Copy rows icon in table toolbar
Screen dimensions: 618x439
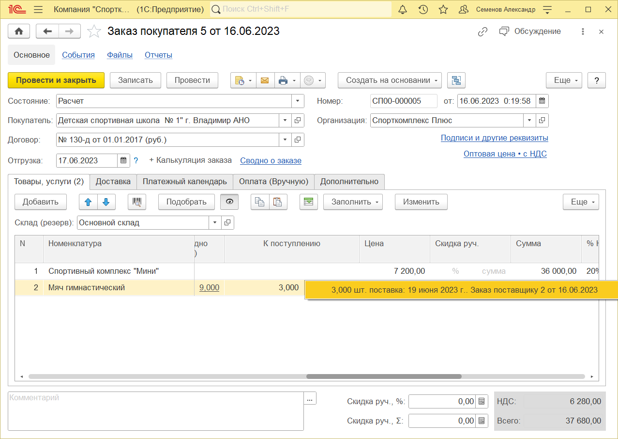pos(260,202)
